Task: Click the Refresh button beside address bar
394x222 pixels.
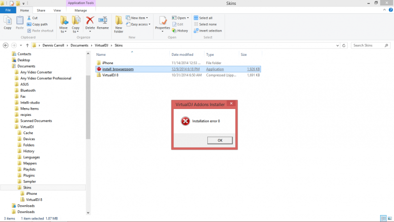Action: pyautogui.click(x=344, y=45)
